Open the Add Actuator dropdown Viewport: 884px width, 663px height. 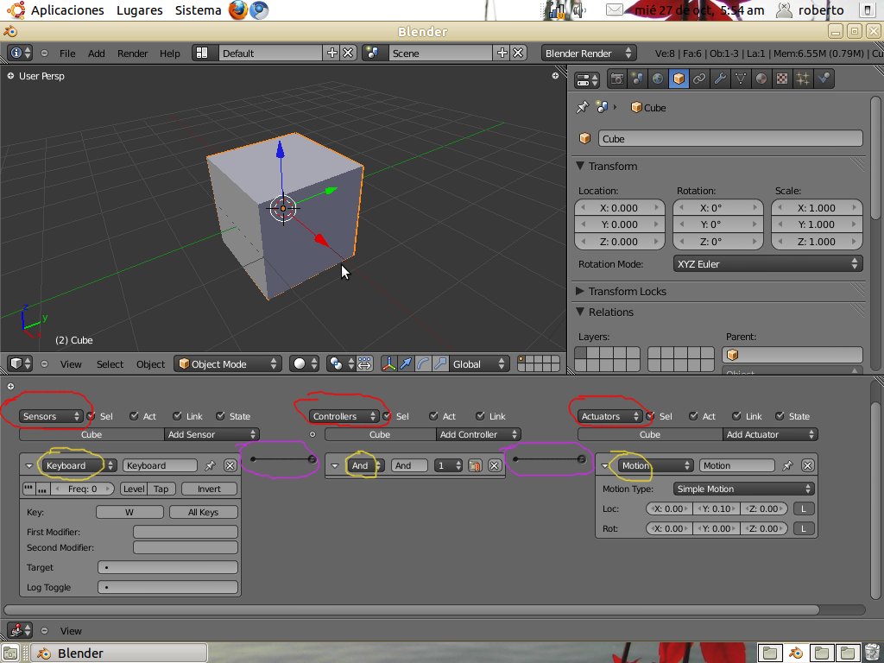pos(770,435)
